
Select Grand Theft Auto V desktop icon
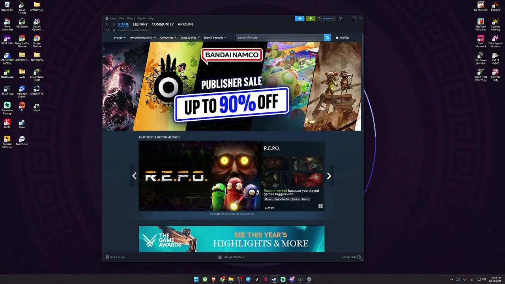(481, 75)
